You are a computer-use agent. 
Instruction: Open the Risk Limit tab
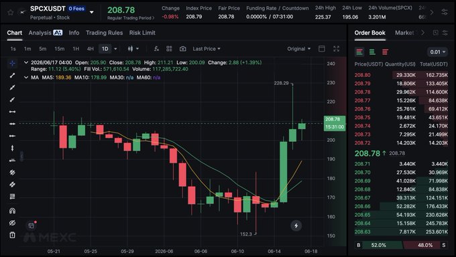click(142, 33)
